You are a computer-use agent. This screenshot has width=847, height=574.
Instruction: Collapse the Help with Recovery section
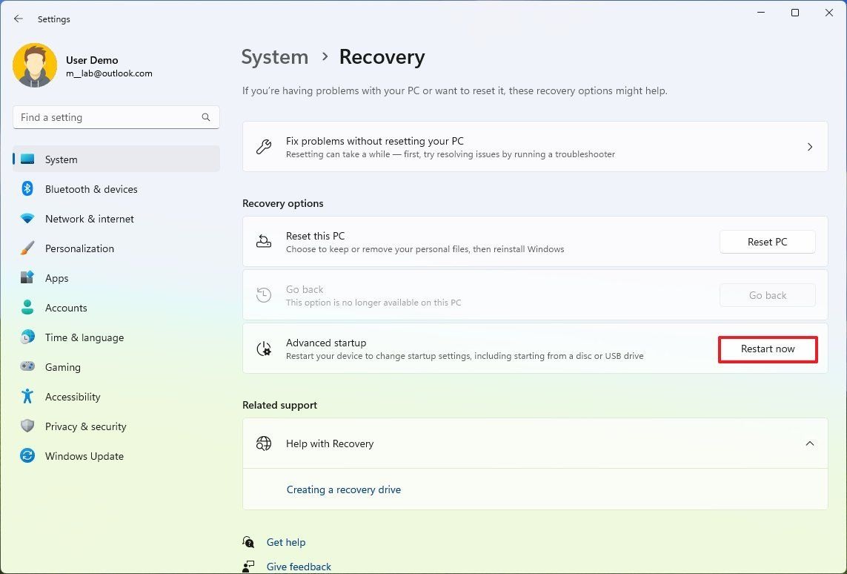point(810,443)
